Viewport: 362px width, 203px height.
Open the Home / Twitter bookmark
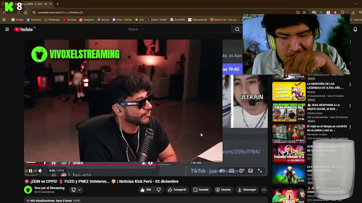[157, 20]
